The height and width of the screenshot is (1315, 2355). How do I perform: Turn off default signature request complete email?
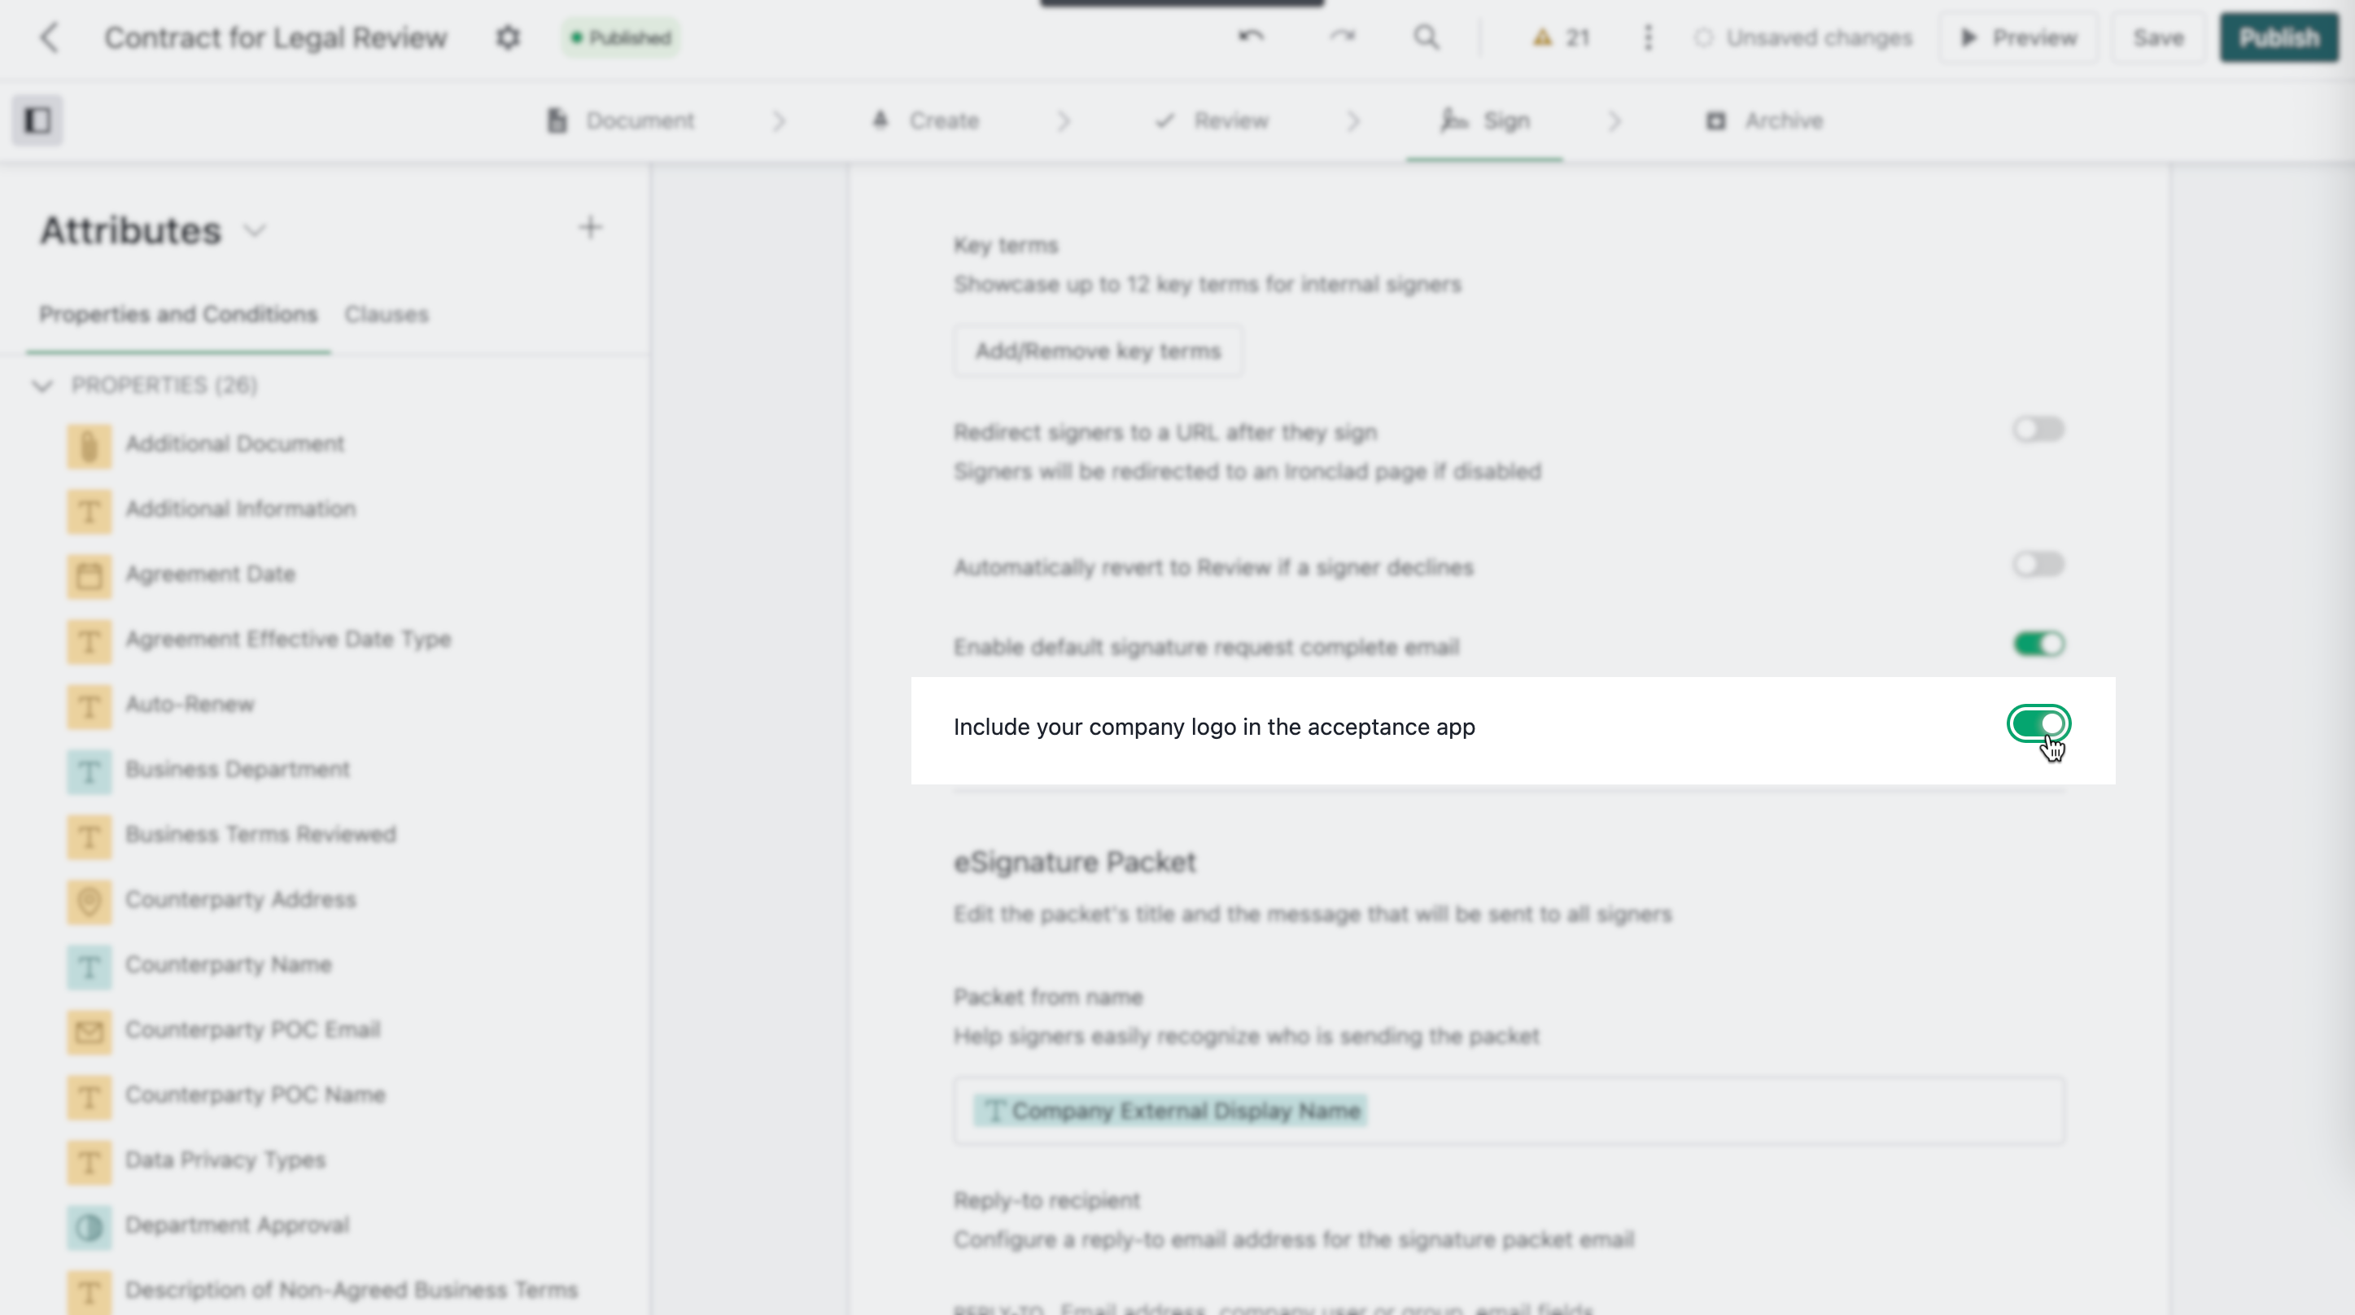(2038, 643)
